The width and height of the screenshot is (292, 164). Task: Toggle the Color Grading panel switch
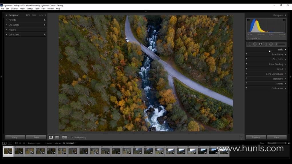click(x=246, y=64)
